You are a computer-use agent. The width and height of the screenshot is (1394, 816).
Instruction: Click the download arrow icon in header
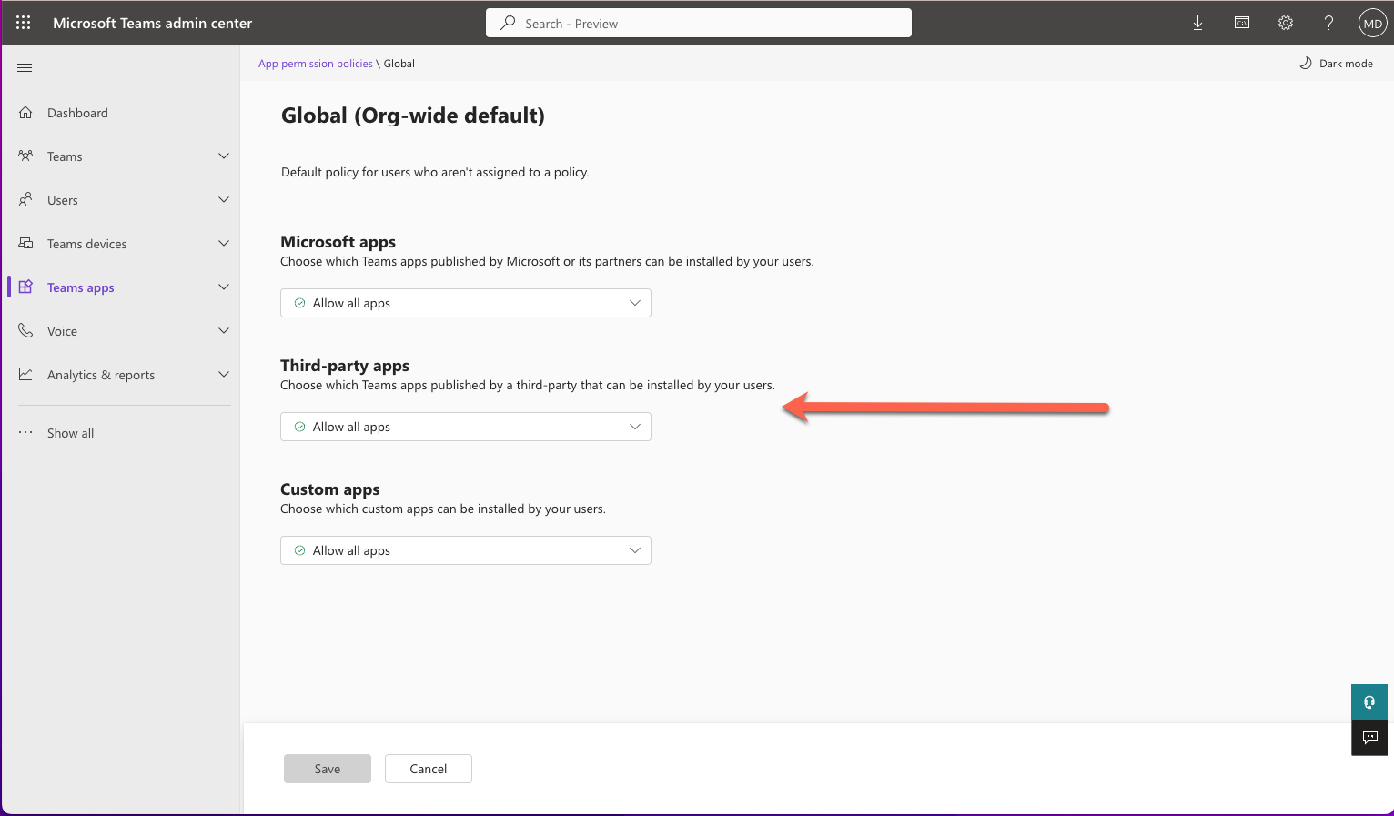(1198, 24)
